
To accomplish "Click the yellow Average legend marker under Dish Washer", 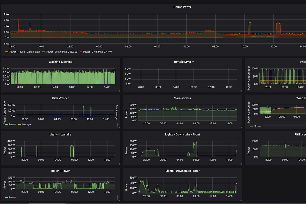I will click(x=19, y=125).
